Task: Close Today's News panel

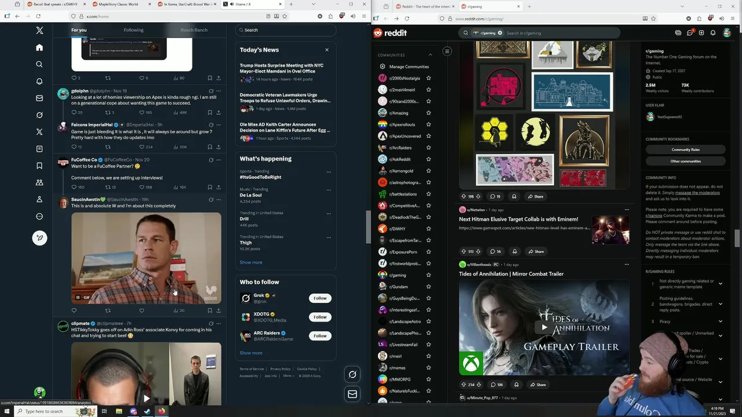Action: click(327, 50)
